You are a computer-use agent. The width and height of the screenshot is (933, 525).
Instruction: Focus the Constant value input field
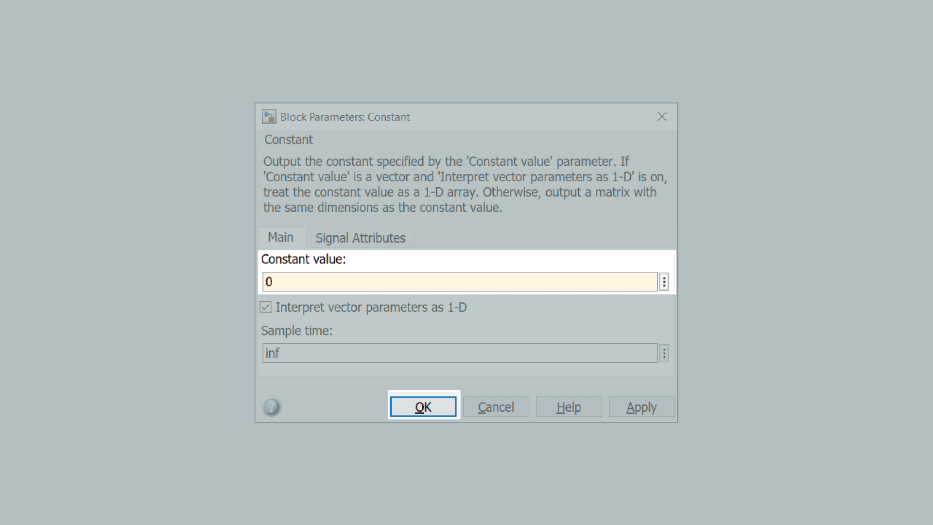click(x=460, y=281)
